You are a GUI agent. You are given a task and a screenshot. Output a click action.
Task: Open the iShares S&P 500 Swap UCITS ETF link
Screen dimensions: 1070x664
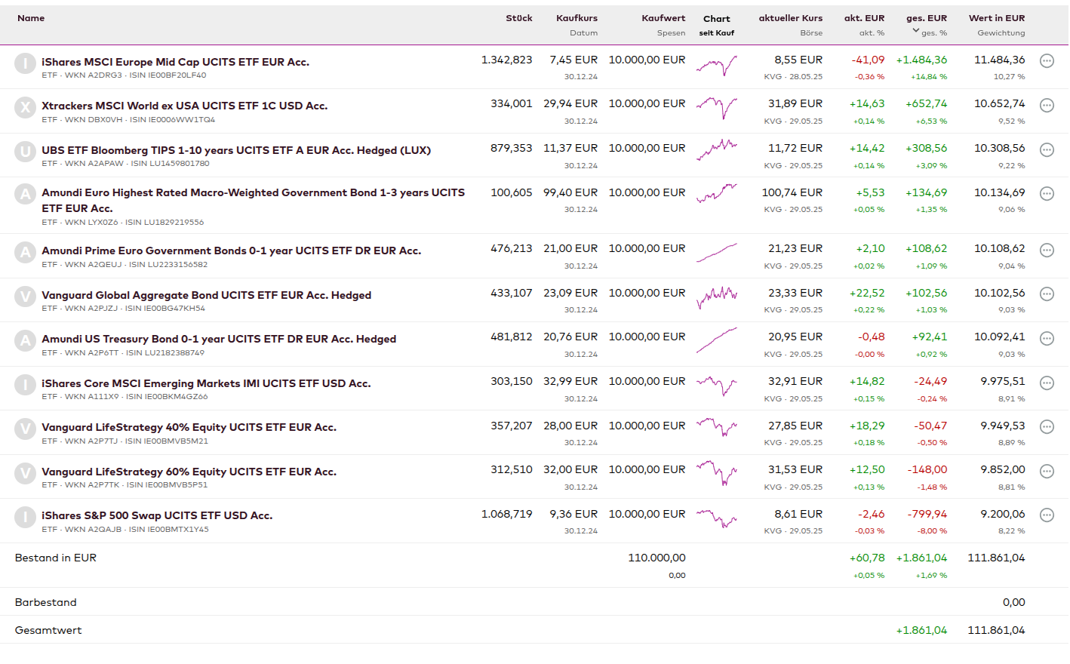pyautogui.click(x=157, y=515)
